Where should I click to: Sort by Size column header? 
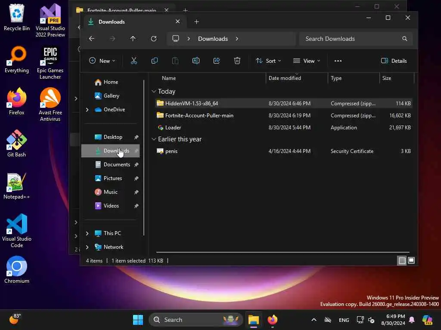pyautogui.click(x=387, y=78)
